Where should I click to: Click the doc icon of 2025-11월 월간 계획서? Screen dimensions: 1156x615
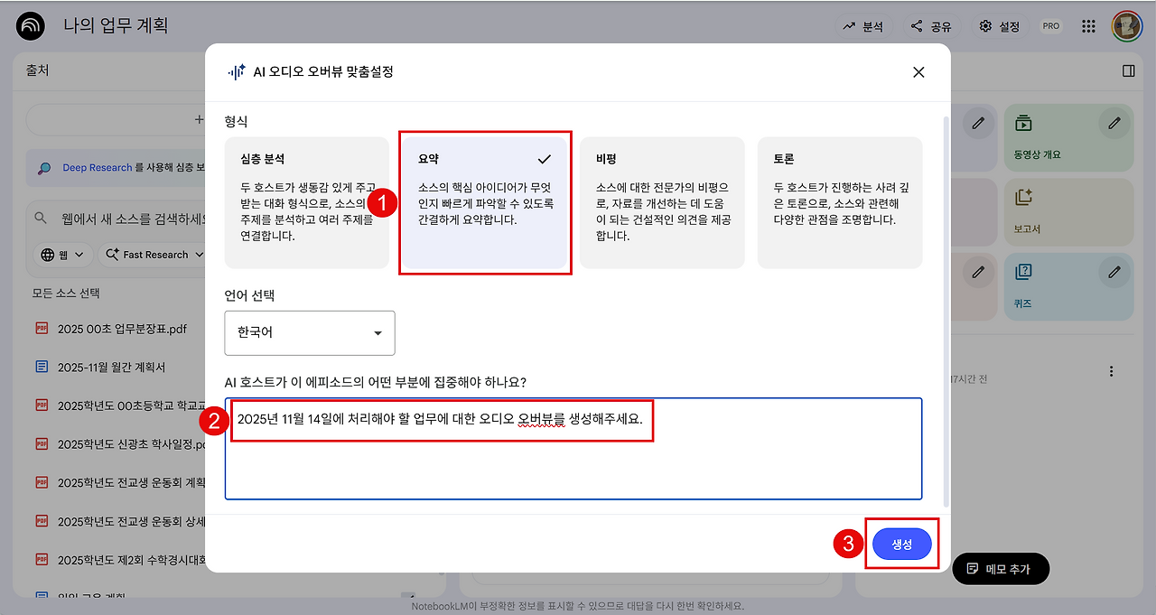41,367
